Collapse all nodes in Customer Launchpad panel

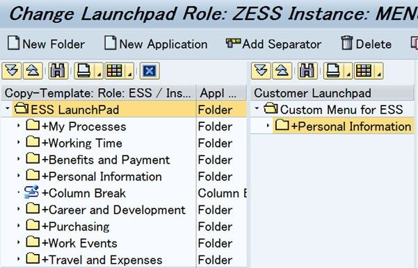(x=282, y=71)
